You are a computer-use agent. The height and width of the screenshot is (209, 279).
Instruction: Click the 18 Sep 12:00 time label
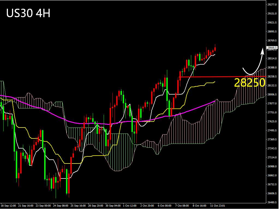click(8, 206)
